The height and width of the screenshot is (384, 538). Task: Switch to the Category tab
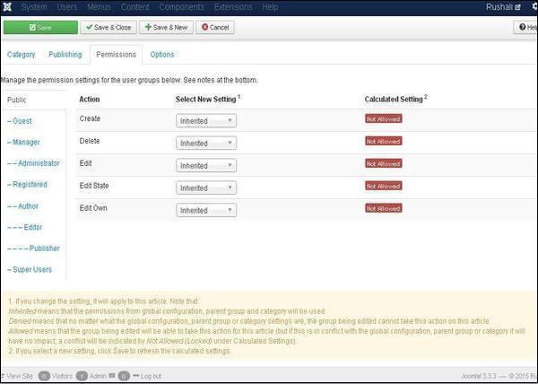(x=22, y=55)
